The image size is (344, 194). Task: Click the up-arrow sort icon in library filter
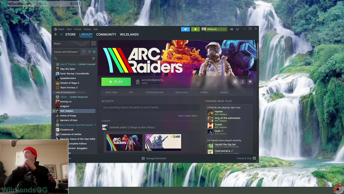(x=84, y=52)
